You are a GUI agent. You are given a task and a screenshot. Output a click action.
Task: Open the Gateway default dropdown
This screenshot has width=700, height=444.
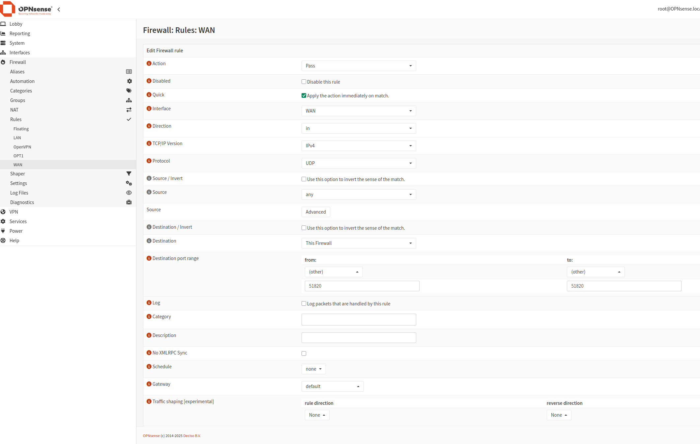click(x=332, y=386)
